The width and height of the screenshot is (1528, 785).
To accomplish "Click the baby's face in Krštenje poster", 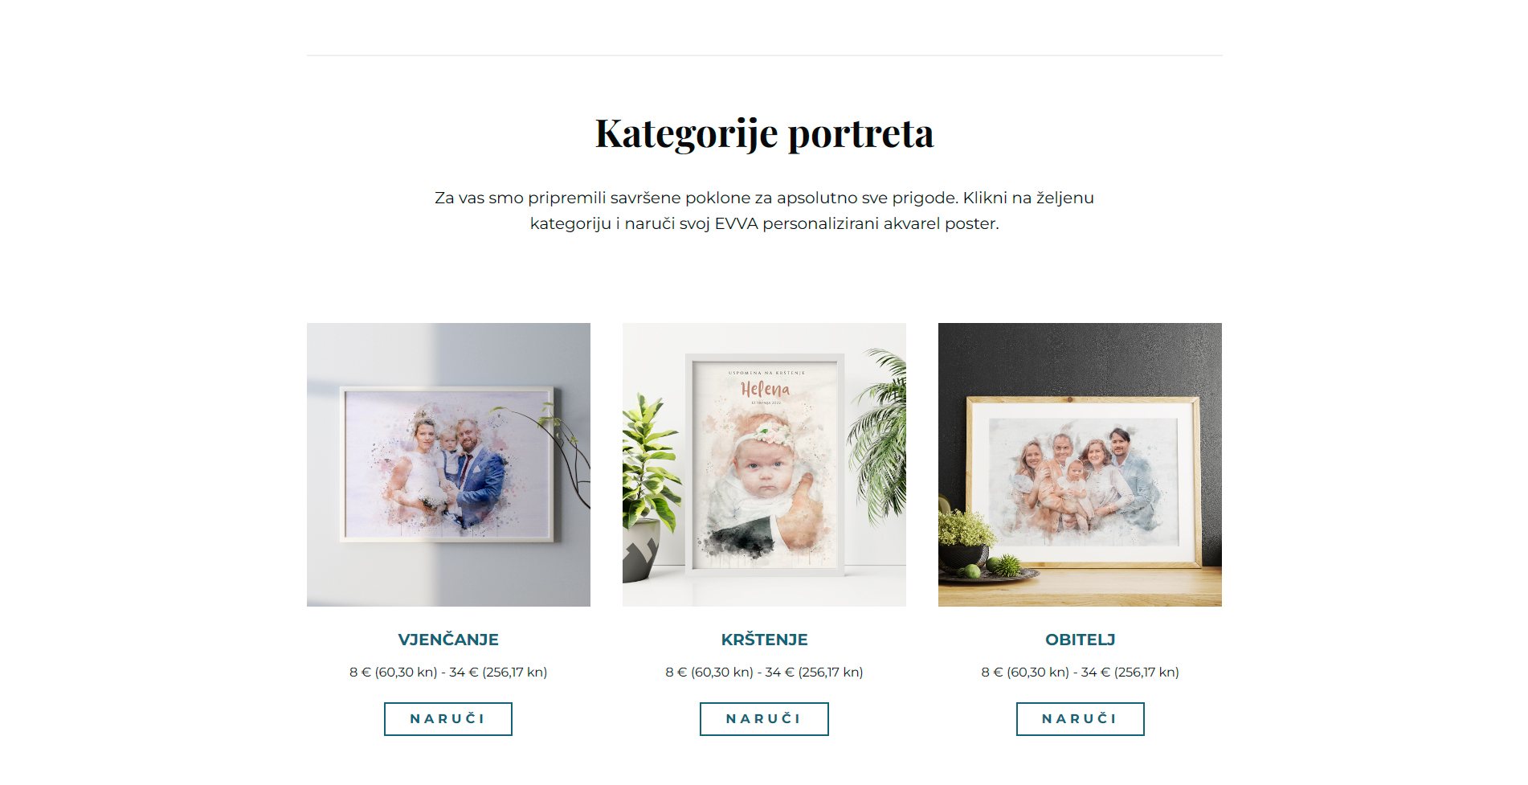I will click(763, 468).
